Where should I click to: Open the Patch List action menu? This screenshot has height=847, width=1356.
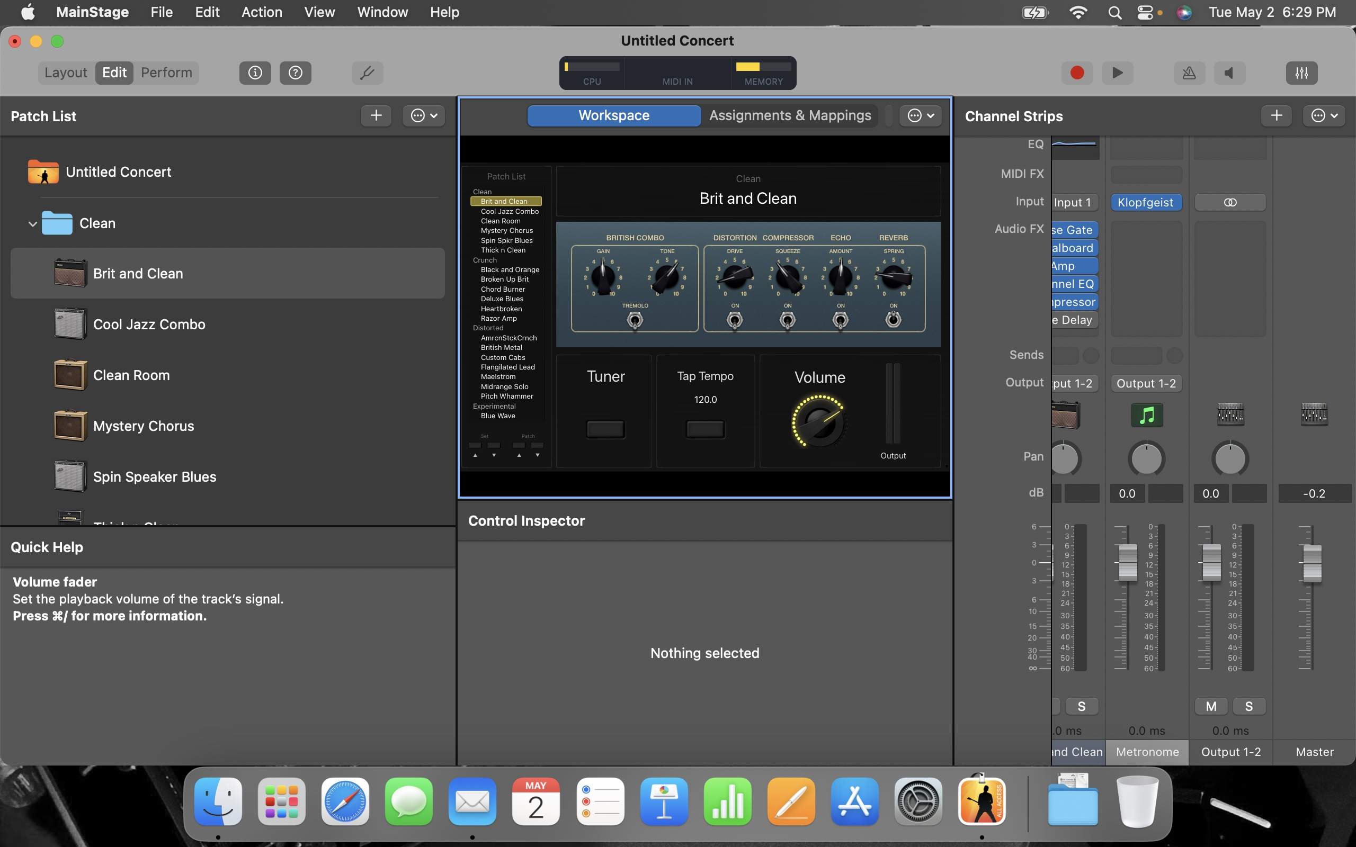coord(424,116)
